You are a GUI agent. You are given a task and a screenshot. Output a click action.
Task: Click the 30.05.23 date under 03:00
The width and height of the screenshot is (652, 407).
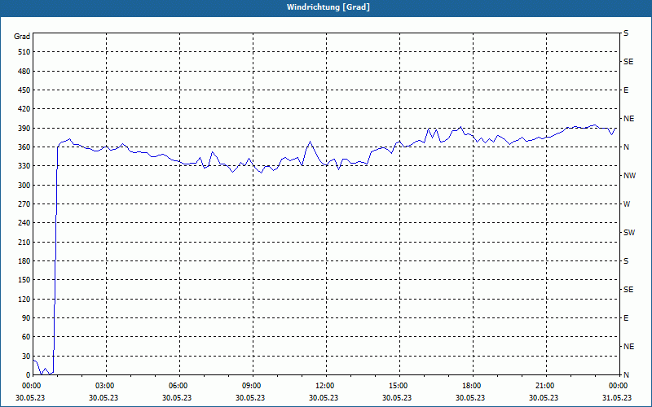(x=104, y=397)
